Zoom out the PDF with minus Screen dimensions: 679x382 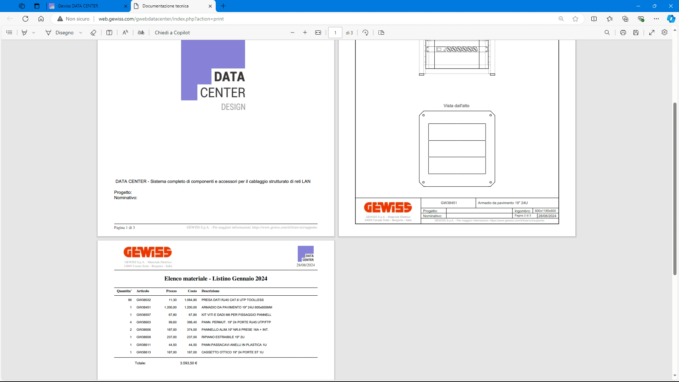tap(292, 33)
